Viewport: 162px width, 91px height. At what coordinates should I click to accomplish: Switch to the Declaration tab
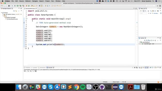pyautogui.click(x=42, y=67)
